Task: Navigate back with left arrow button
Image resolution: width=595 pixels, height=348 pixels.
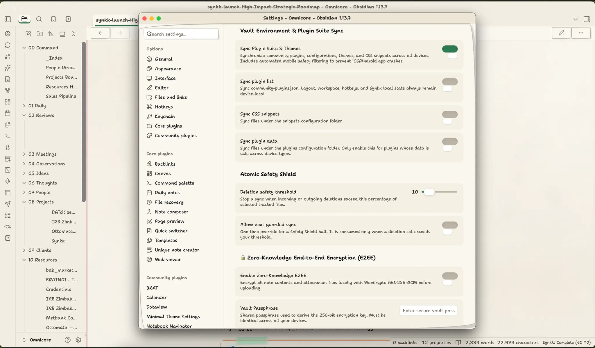Action: 100,33
